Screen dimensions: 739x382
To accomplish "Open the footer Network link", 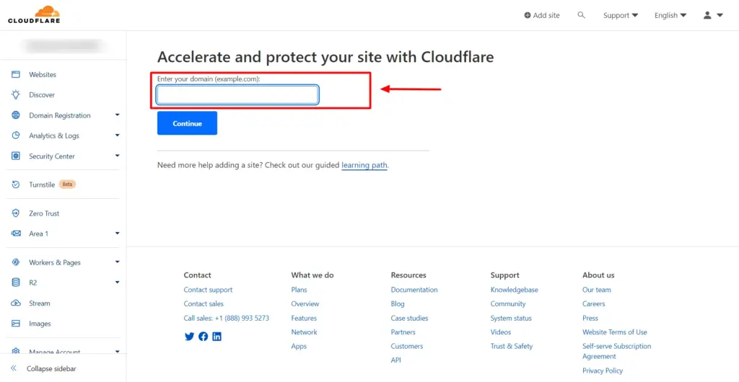I will coord(304,332).
